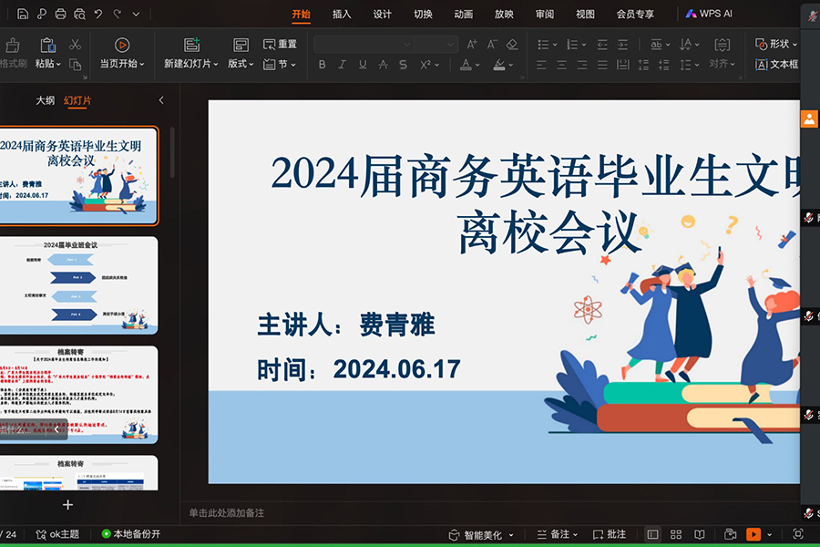Click the print icon in top bar
This screenshot has width=820, height=547.
click(60, 14)
